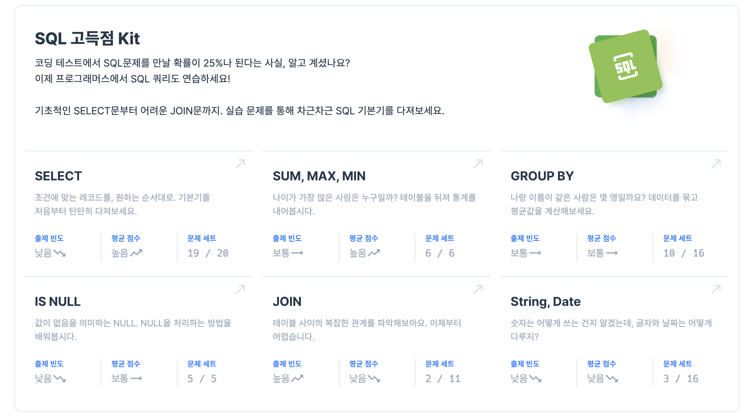
Task: Open the String, Date title
Action: click(x=546, y=302)
